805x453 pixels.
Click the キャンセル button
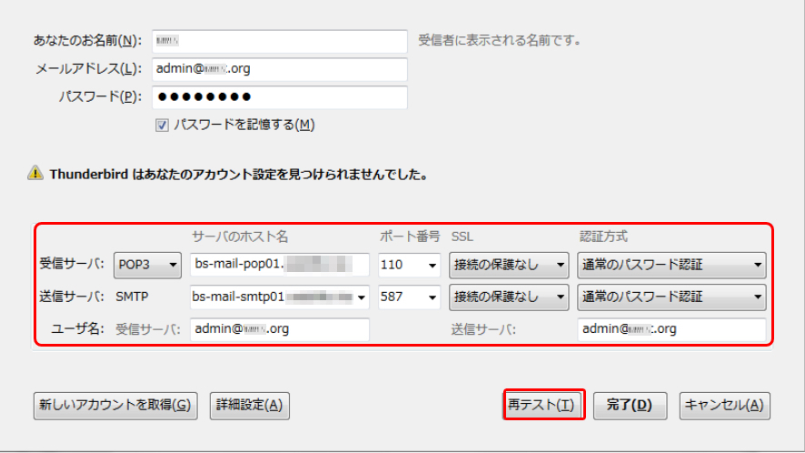coord(724,406)
